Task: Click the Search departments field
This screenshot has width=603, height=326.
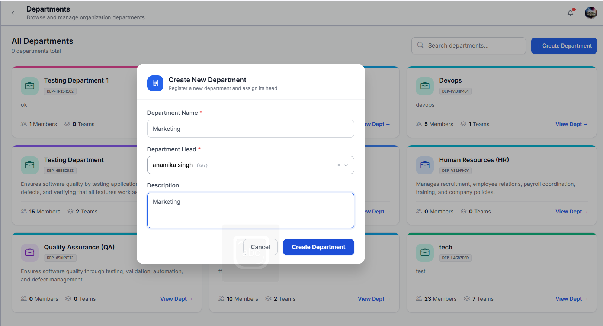Action: [x=469, y=46]
